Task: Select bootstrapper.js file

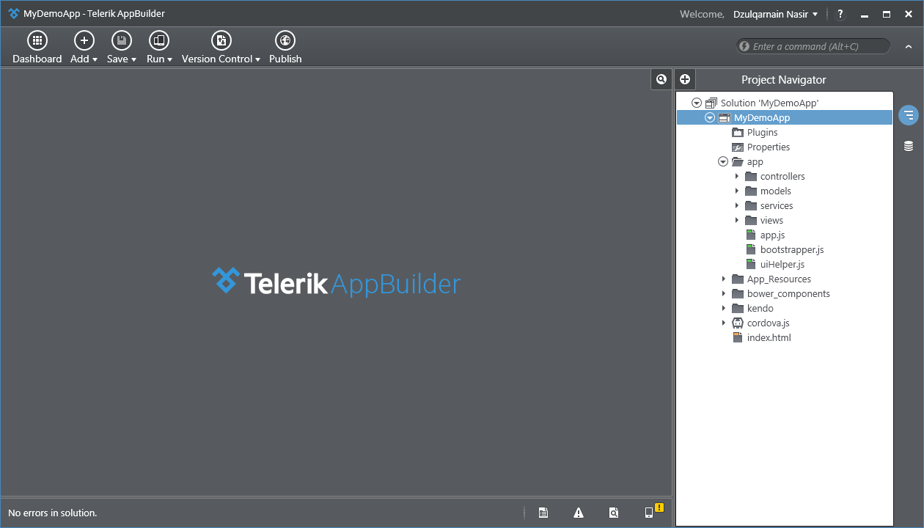Action: coord(791,249)
